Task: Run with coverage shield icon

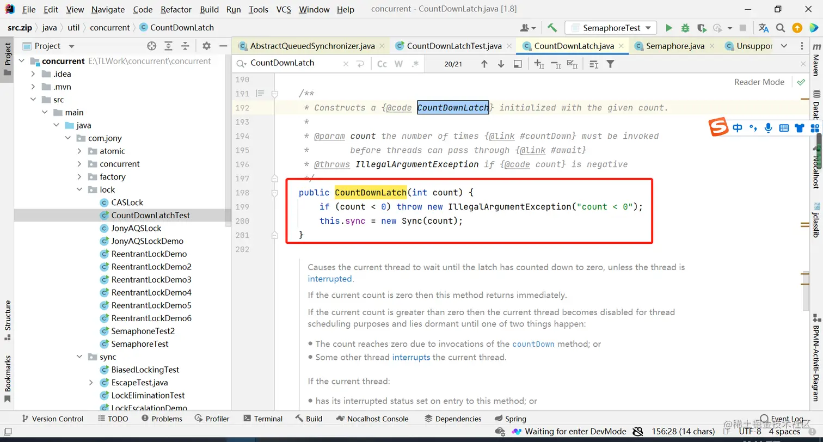Action: pyautogui.click(x=702, y=28)
